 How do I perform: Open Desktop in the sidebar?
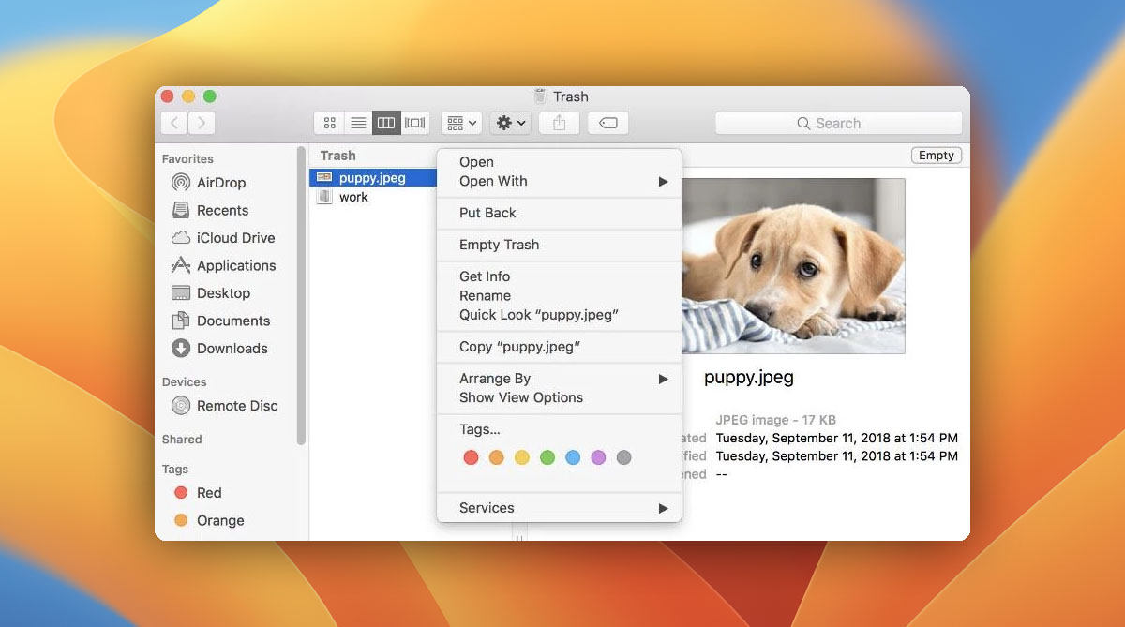point(223,293)
